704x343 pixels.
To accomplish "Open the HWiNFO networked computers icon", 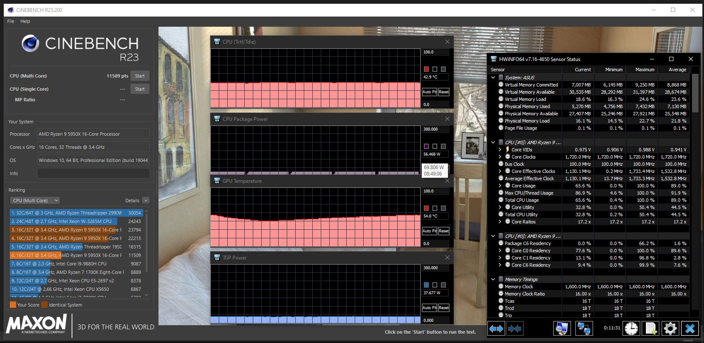I will (x=584, y=328).
